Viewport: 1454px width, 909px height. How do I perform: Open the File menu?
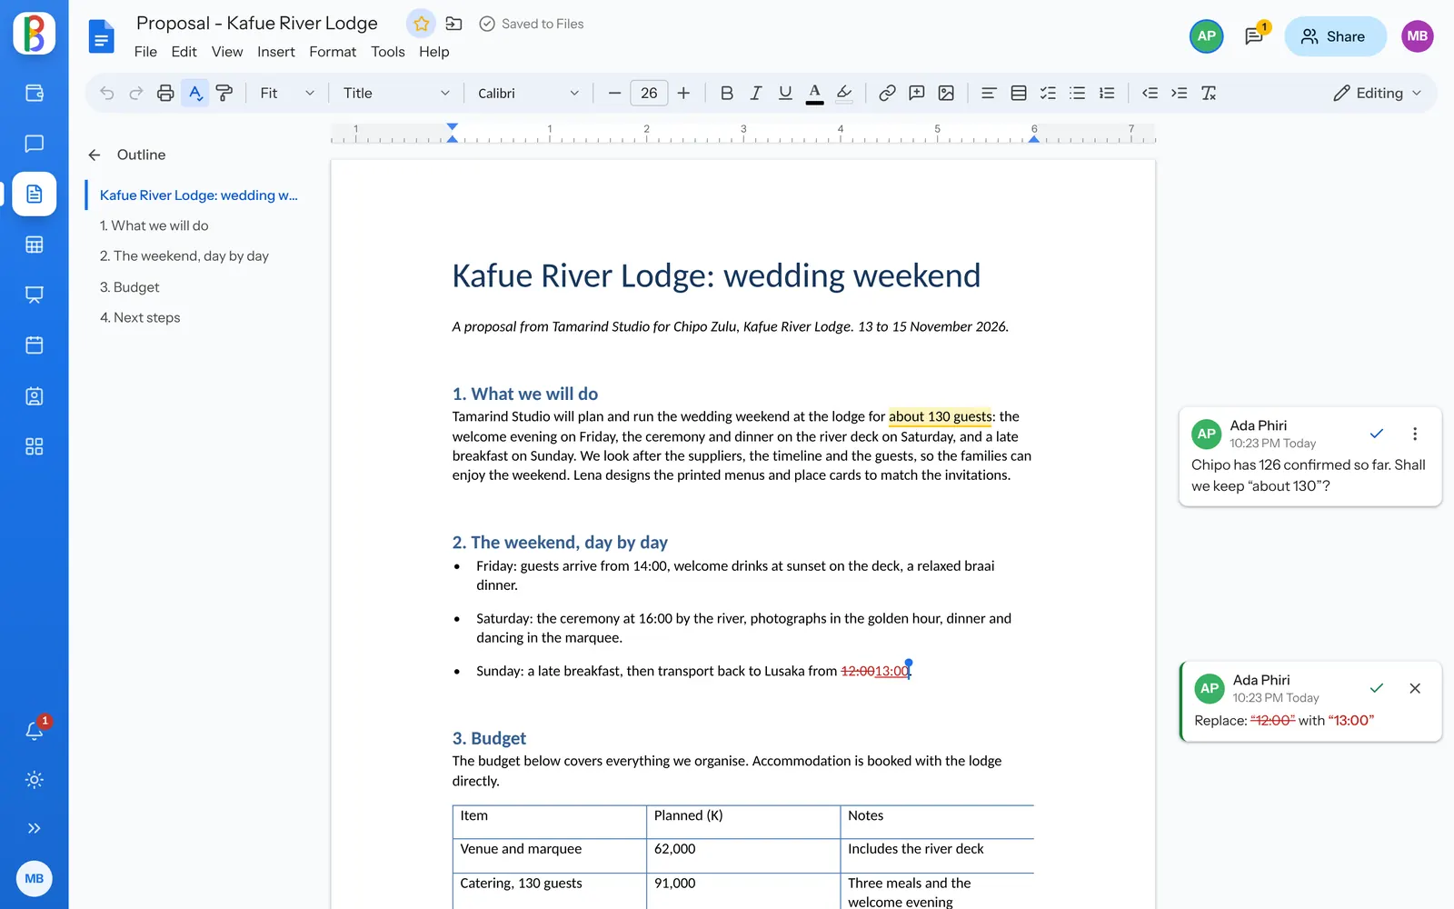[x=145, y=52]
